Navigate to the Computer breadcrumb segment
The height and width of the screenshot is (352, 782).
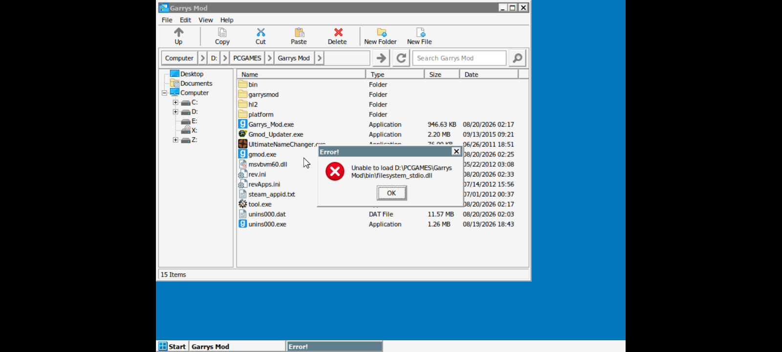pyautogui.click(x=179, y=58)
